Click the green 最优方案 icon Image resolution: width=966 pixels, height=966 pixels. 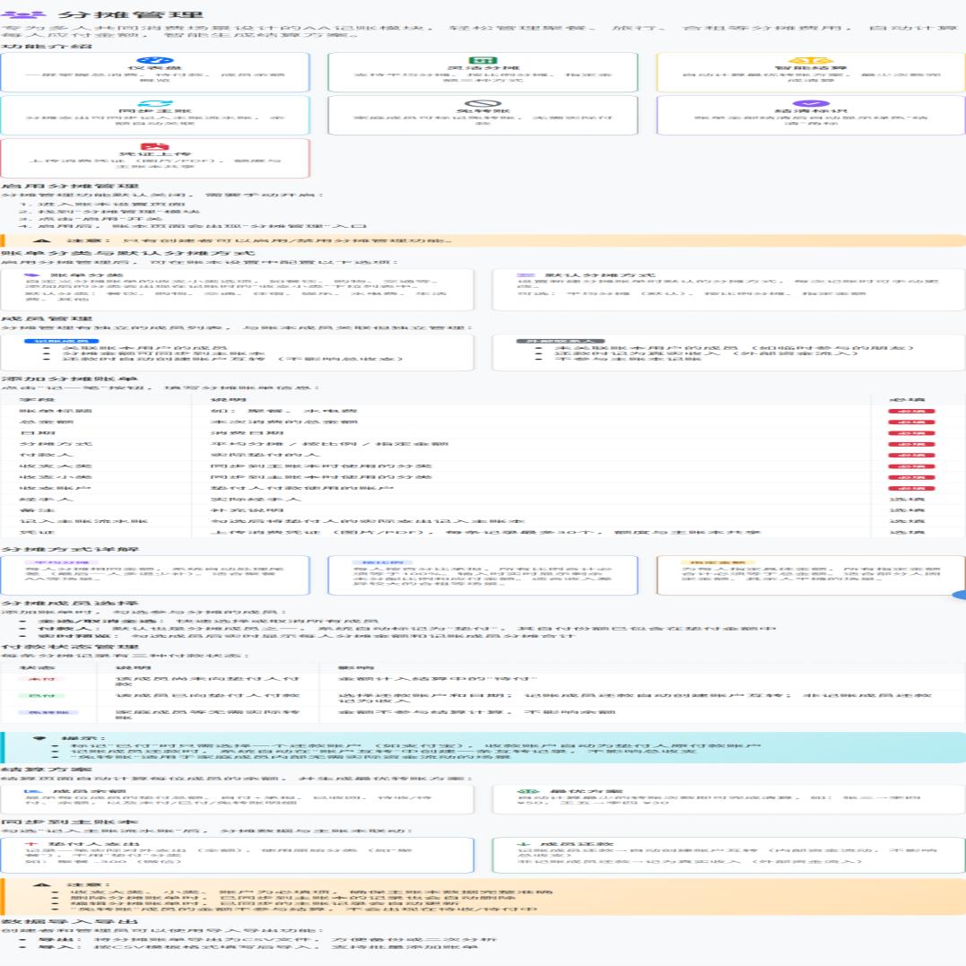pyautogui.click(x=527, y=791)
